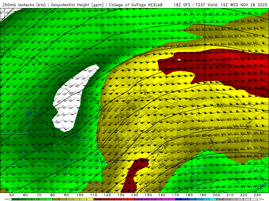This screenshot has width=269, height=201.
Task: Click the 'Valid: 15Z WED NOV 26 2025' text
Action: click(x=237, y=5)
